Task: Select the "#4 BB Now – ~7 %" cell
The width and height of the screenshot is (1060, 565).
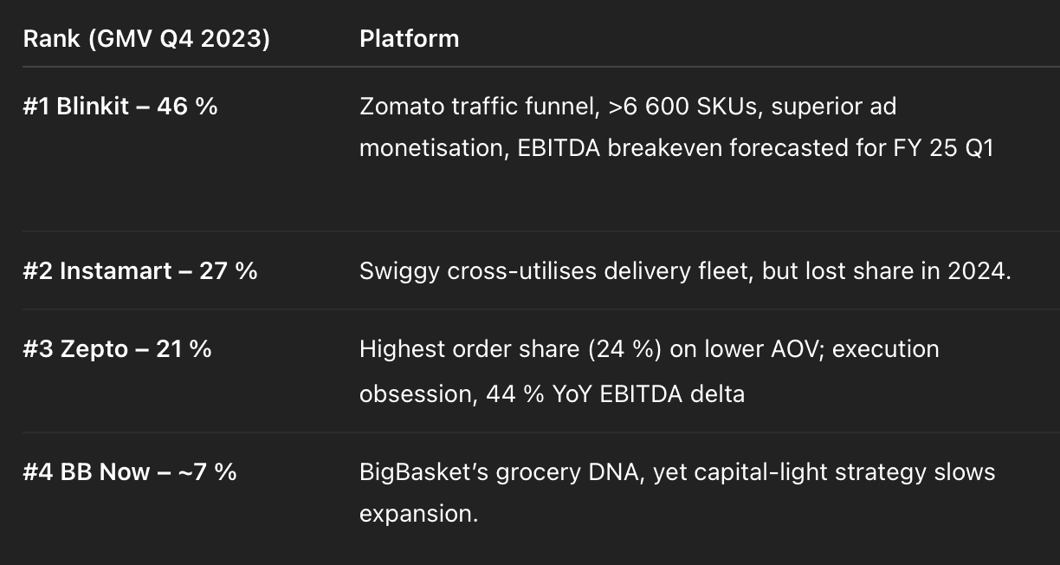Action: pos(130,472)
